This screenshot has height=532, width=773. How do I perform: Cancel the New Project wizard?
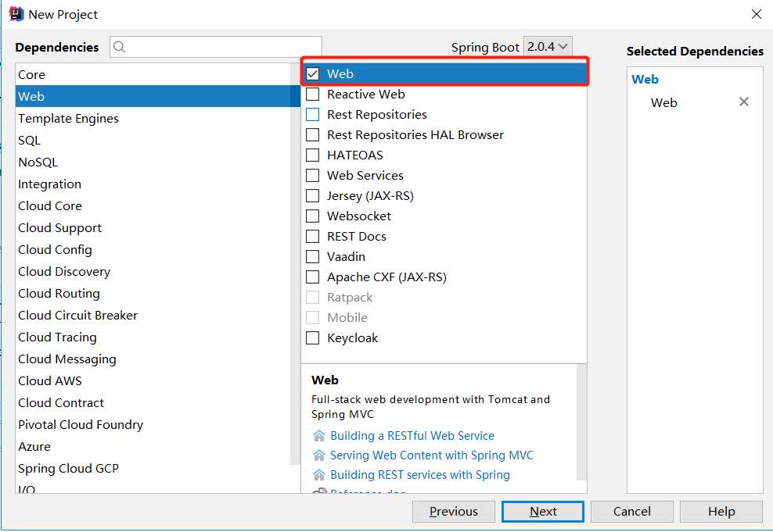632,512
